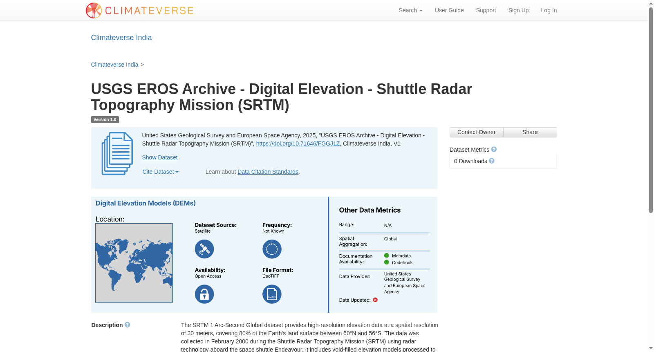The width and height of the screenshot is (654, 352).
Task: Click the Contact Owner button
Action: tap(476, 132)
